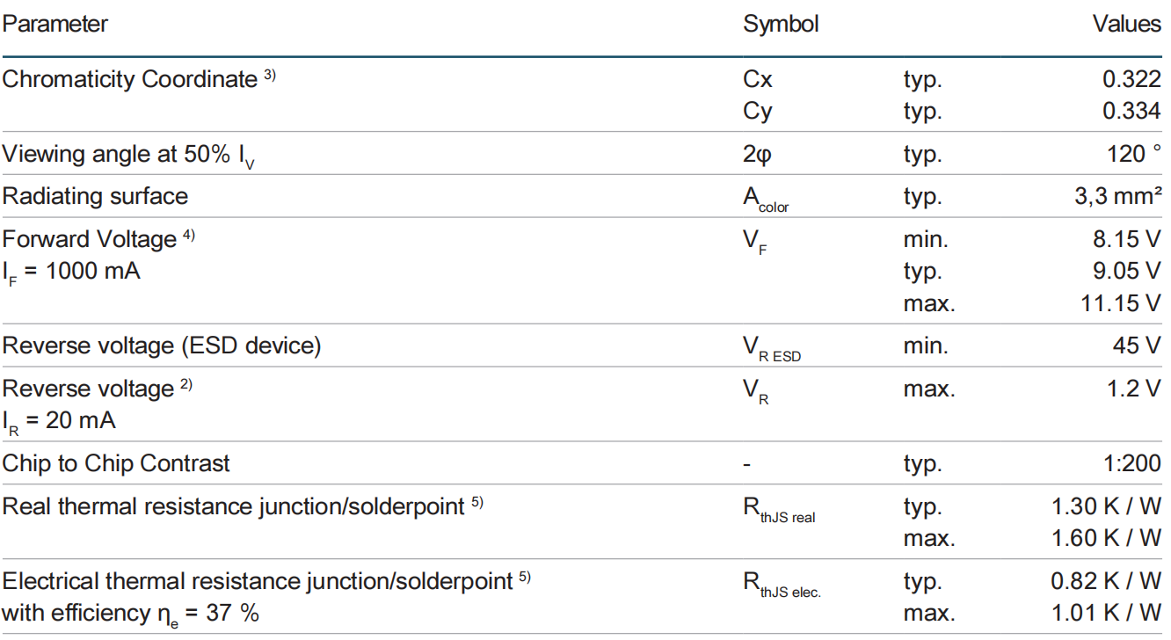This screenshot has height=640, width=1171.
Task: Click footnote 2 beside Reverse voltage
Action: coord(186,385)
